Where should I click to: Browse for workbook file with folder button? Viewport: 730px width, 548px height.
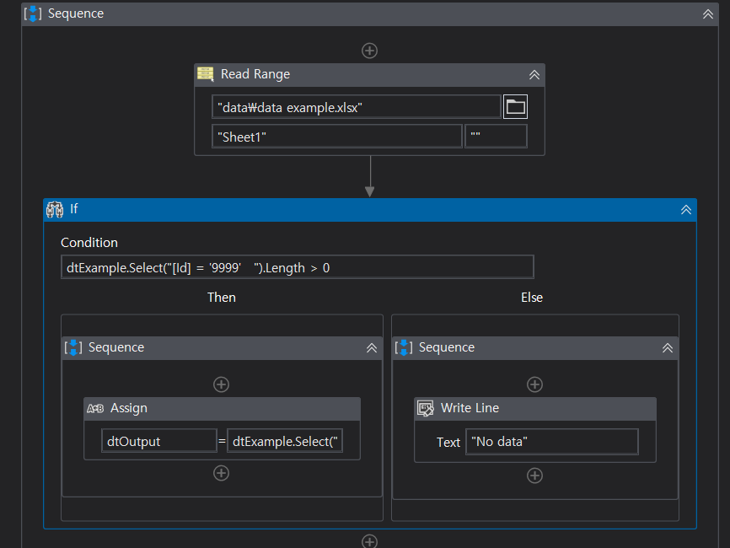point(515,106)
